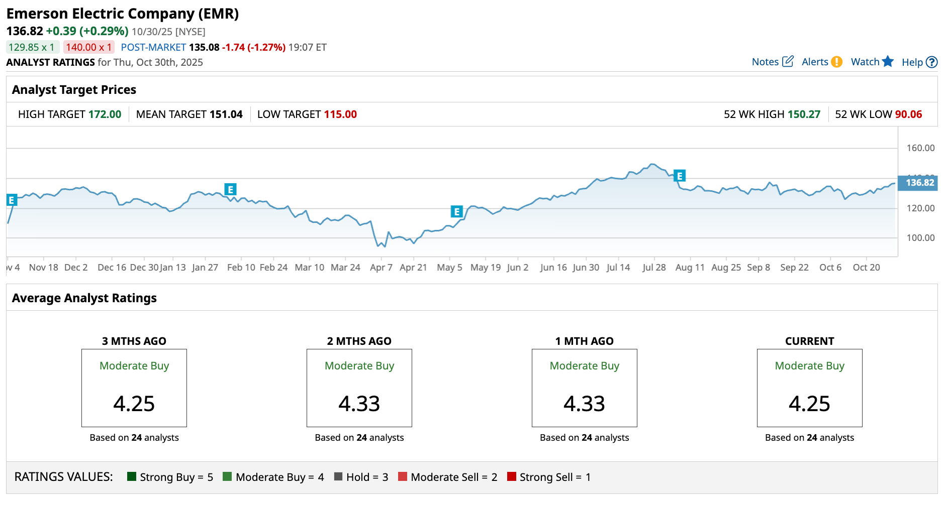Click the Notes pencil edit icon
Image resolution: width=947 pixels, height=505 pixels.
point(788,61)
